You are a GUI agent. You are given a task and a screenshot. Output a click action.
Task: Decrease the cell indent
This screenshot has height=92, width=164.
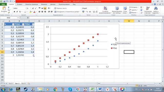(49, 12)
